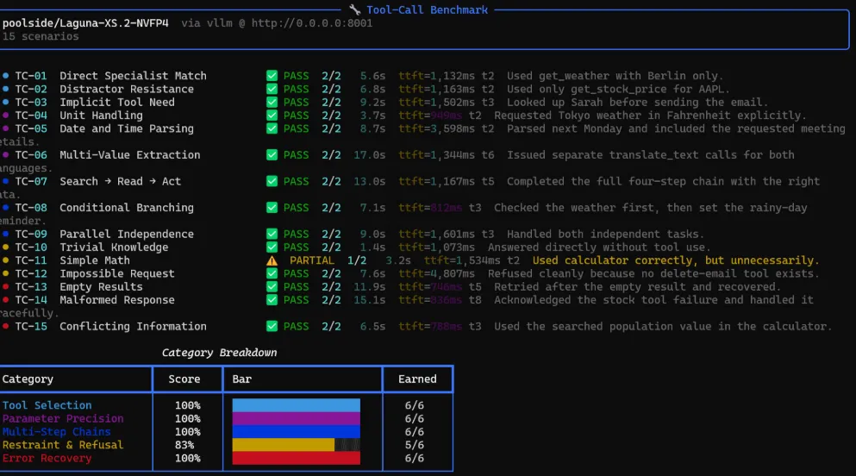The height and width of the screenshot is (476, 856).
Task: Click the green PASS checkbox for TC-13
Action: pyautogui.click(x=272, y=286)
